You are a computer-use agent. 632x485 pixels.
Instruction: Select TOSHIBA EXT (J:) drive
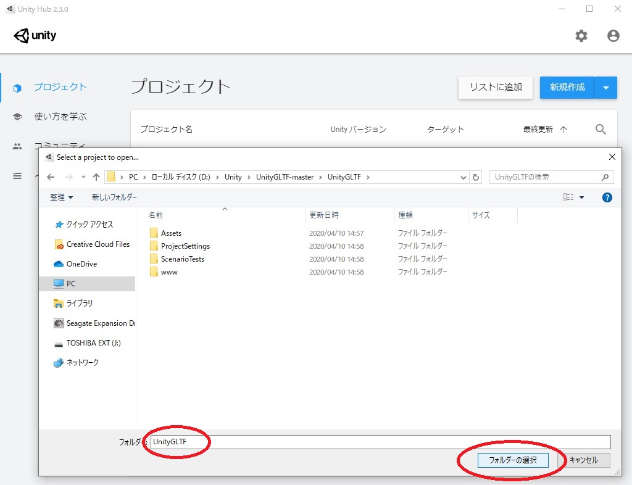coord(88,343)
